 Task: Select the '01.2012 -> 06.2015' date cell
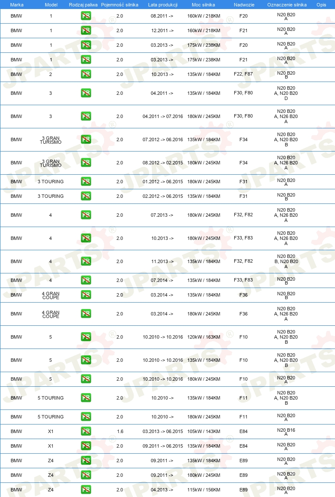(163, 182)
